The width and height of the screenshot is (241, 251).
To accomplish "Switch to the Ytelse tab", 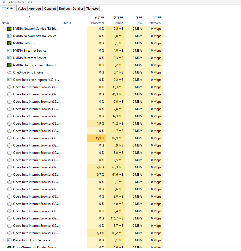I will (x=22, y=9).
